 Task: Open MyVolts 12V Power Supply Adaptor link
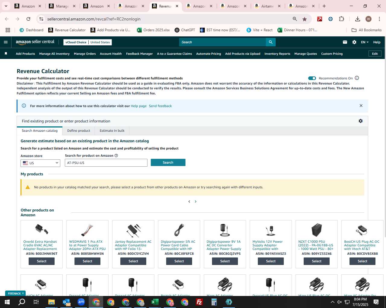coord(267,245)
